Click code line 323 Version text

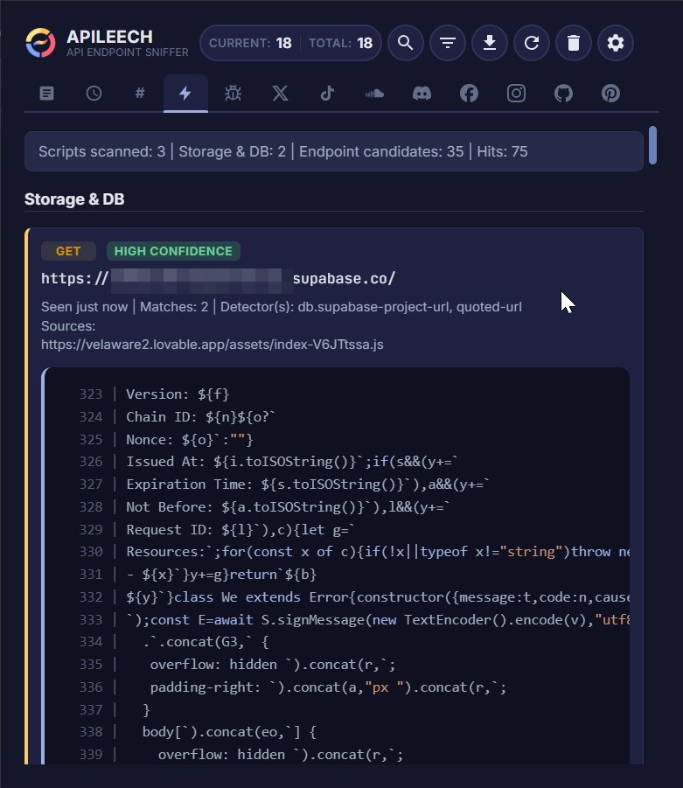(x=178, y=394)
